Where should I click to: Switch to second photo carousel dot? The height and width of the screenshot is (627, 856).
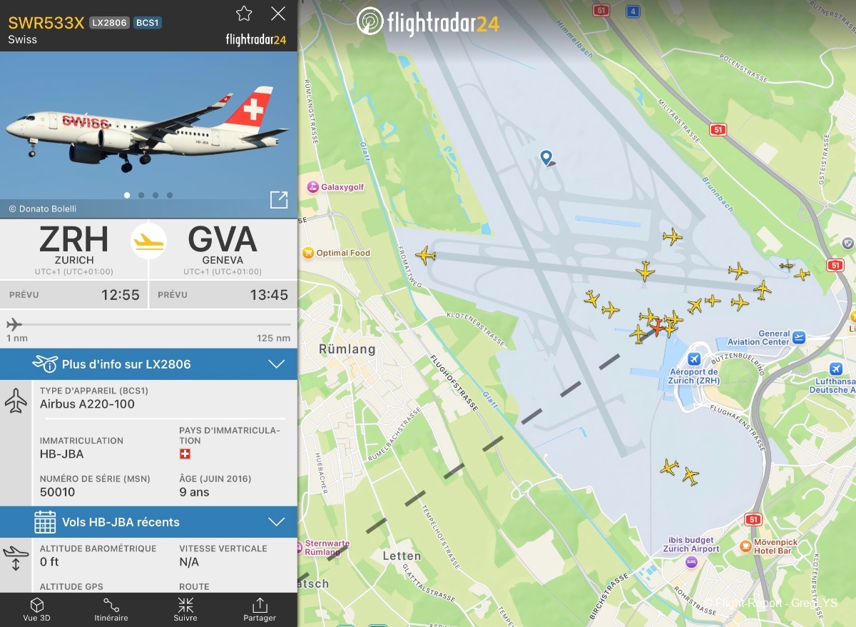141,195
